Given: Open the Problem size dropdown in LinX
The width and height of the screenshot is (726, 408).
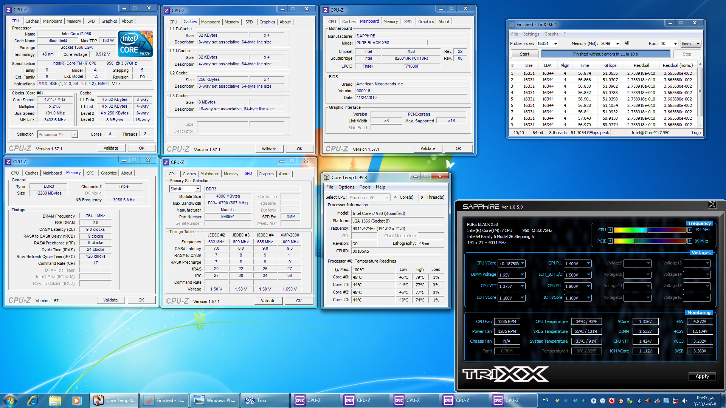Looking at the screenshot, I should click(555, 43).
